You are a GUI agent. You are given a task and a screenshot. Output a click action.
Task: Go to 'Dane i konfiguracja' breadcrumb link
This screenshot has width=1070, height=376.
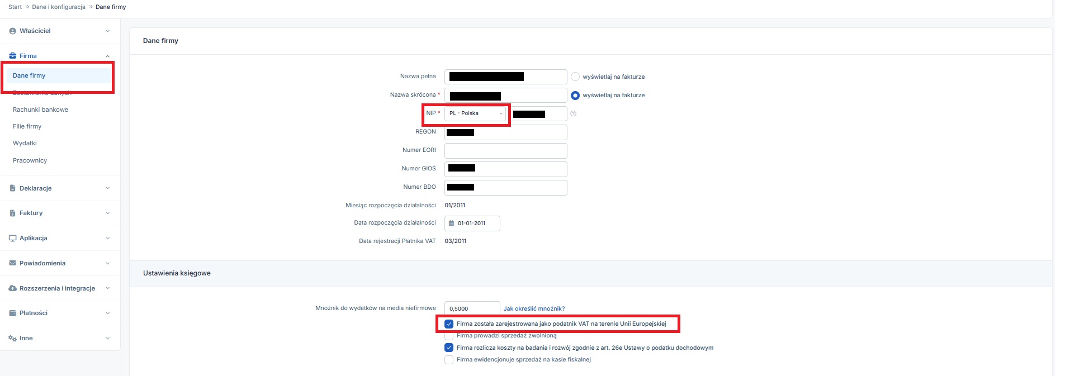click(59, 7)
